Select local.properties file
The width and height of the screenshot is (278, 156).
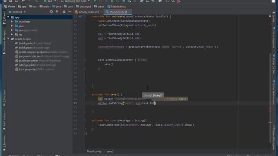point(35,69)
